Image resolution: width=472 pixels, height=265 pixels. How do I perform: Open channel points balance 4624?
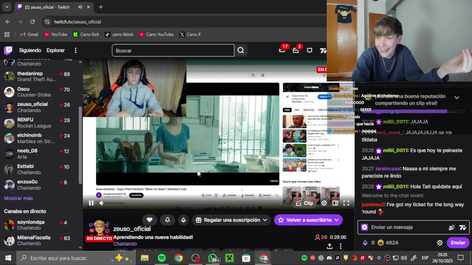click(x=388, y=243)
